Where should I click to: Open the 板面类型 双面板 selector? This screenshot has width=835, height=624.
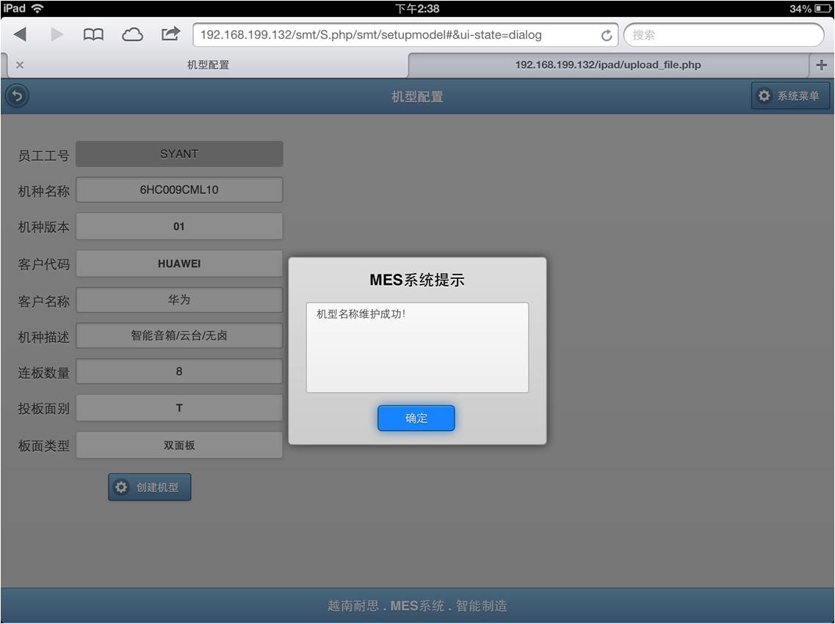179,445
